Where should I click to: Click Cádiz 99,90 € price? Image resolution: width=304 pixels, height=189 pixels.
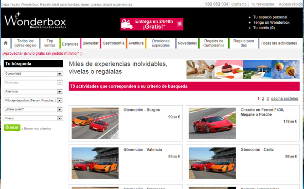click(291, 157)
